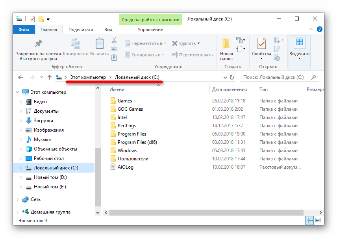Click the scissors cut icon
337x238 pixels.
[114, 40]
